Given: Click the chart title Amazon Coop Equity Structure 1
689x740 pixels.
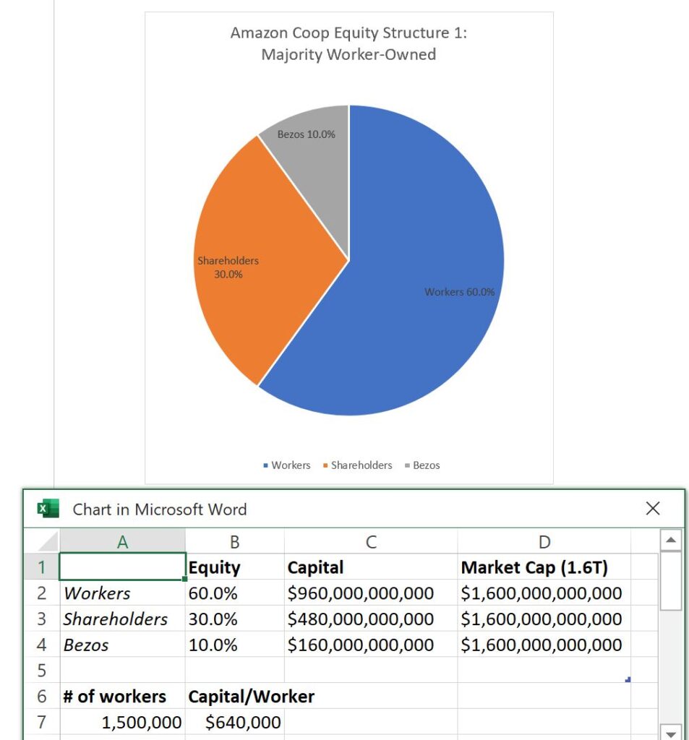Looking at the screenshot, I should tap(348, 43).
